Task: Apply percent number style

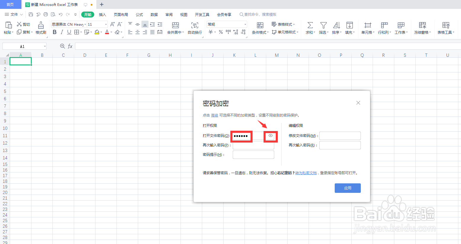Action: [x=221, y=32]
